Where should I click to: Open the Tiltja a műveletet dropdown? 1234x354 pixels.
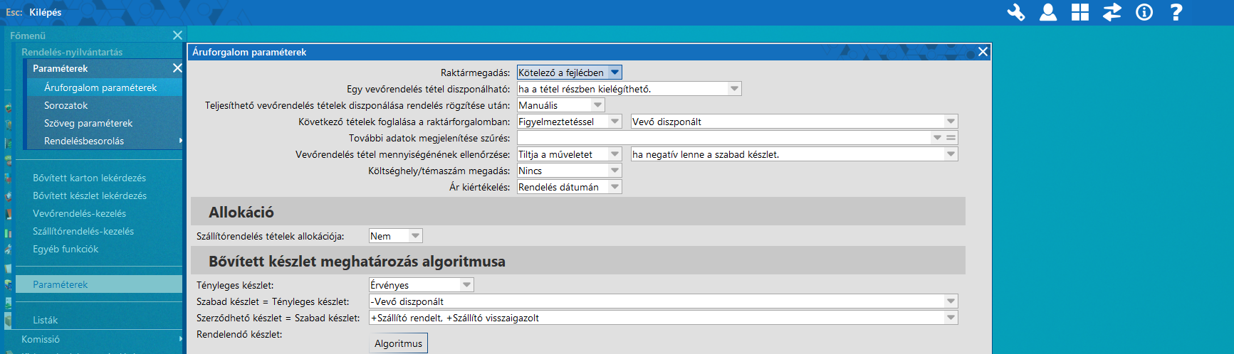coord(615,154)
